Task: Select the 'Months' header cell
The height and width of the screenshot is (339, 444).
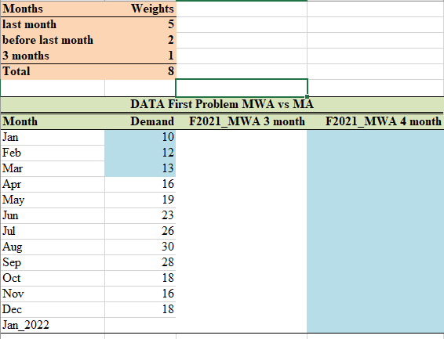Action: tap(53, 9)
